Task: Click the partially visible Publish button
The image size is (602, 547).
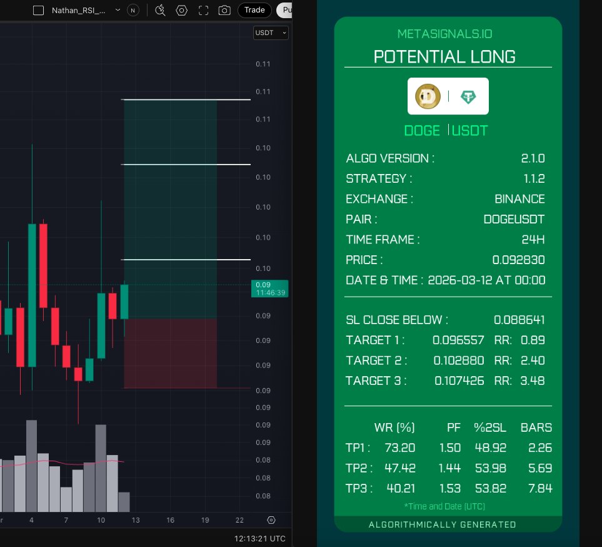Action: 284,10
